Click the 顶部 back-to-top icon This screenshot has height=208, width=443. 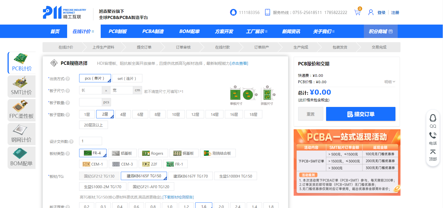click(433, 155)
